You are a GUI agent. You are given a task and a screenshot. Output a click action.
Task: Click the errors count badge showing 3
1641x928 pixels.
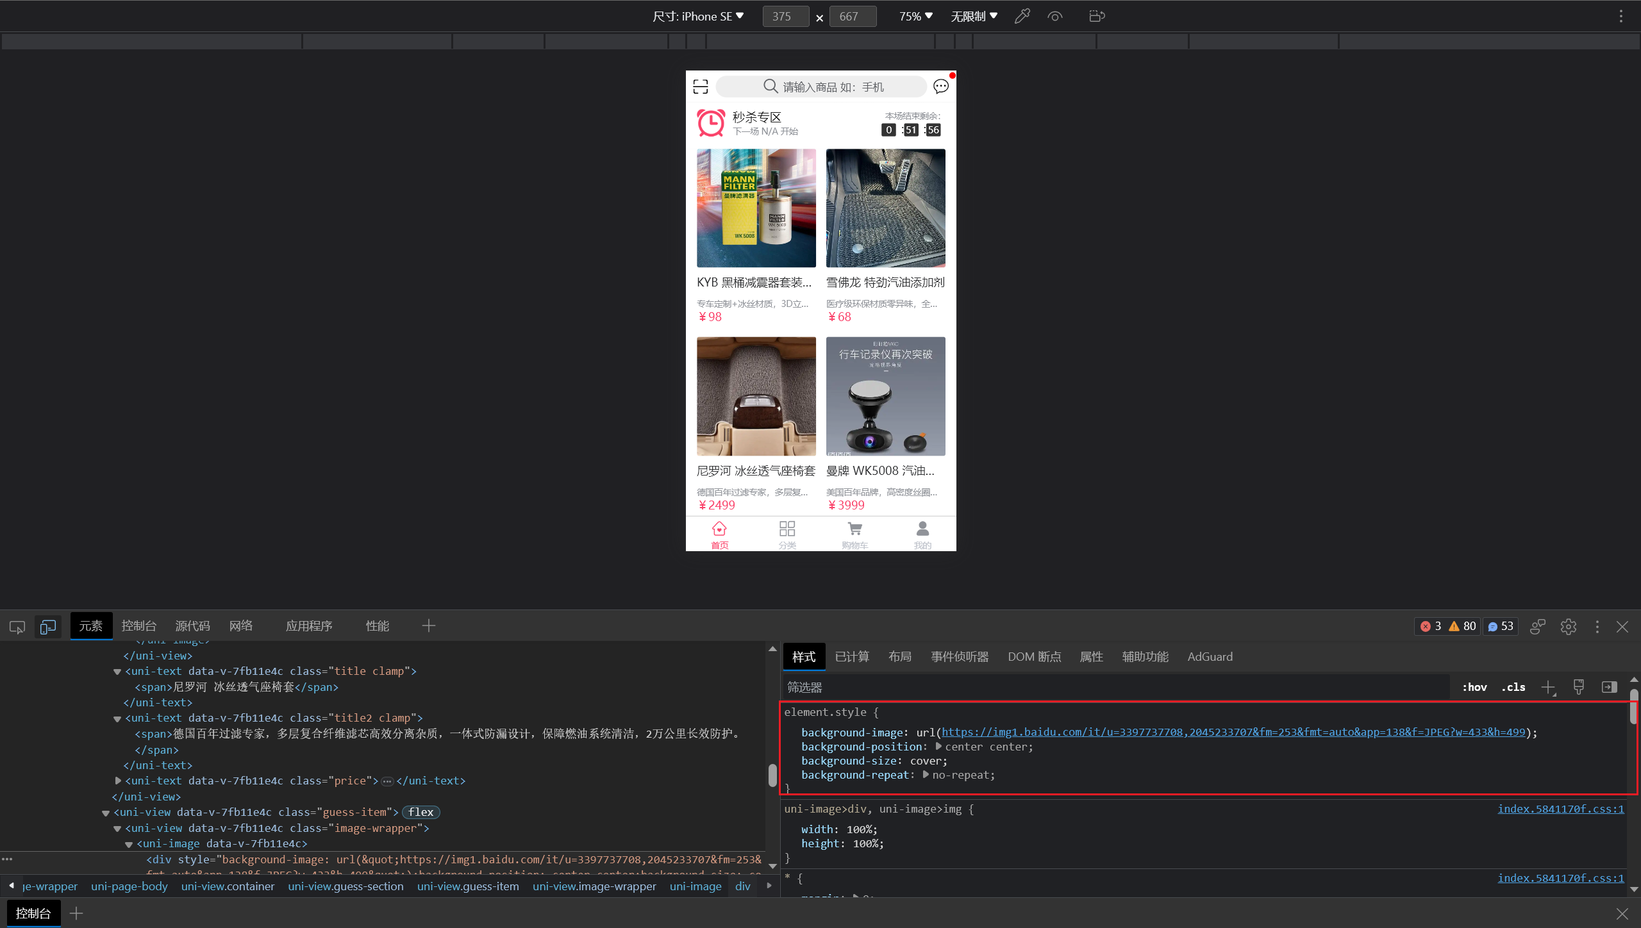tap(1431, 626)
